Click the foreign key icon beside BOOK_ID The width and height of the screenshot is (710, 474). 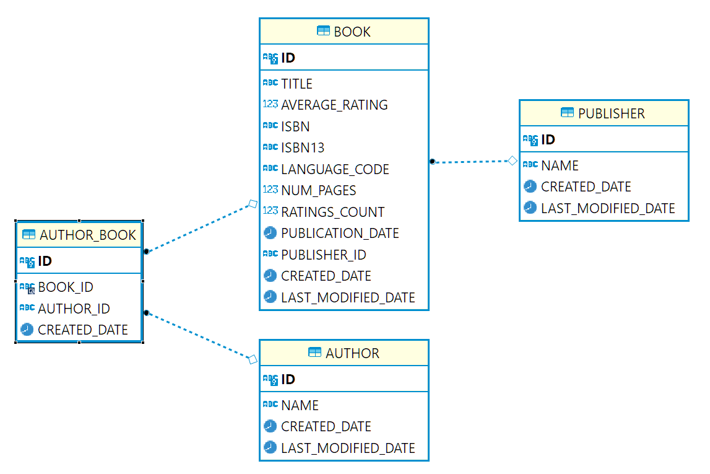[27, 287]
